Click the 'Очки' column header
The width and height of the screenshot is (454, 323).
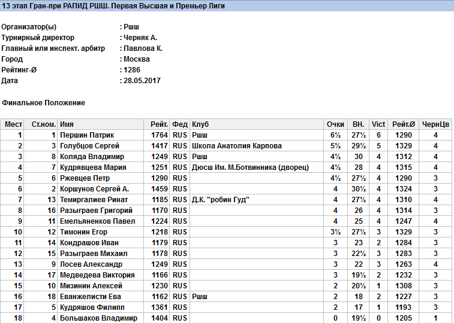pos(335,124)
